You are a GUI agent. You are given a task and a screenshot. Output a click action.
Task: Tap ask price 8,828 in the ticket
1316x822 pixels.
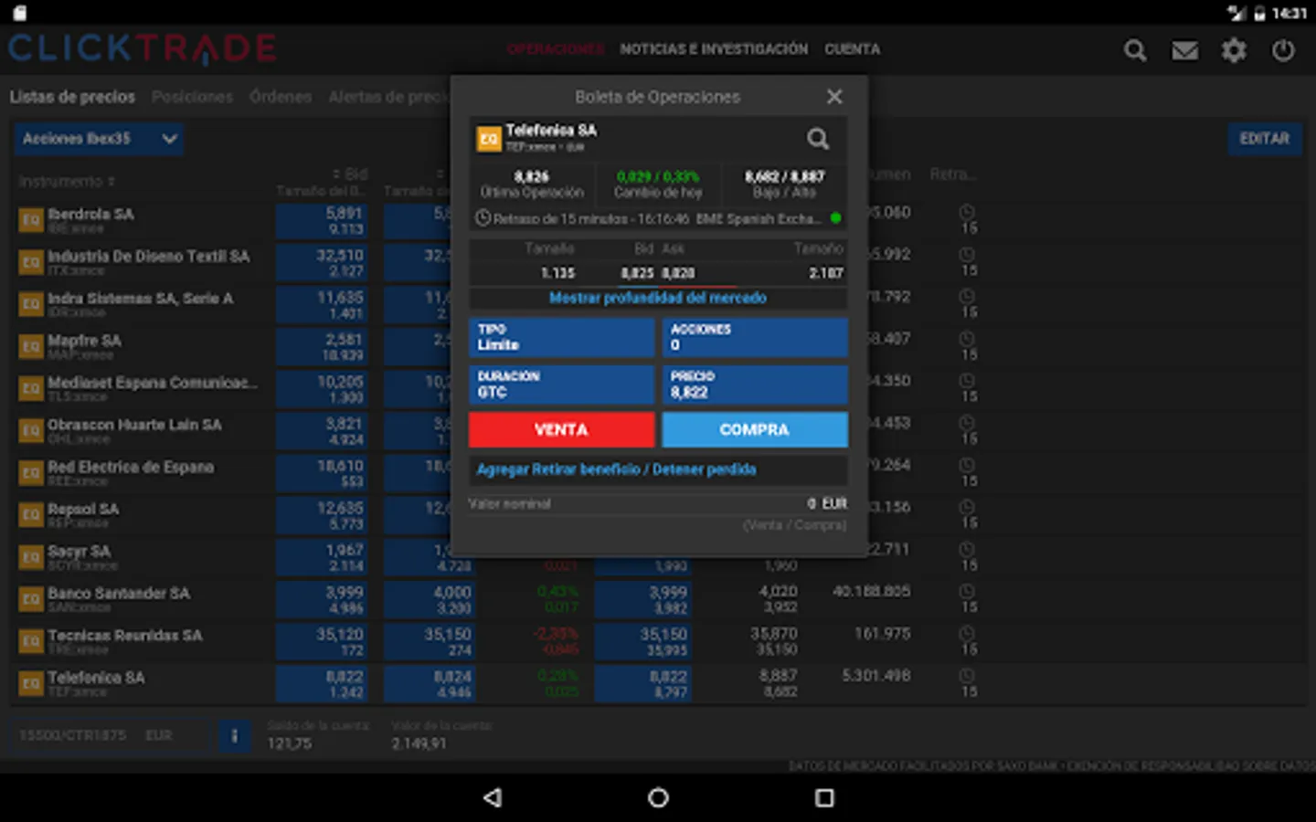pos(678,273)
